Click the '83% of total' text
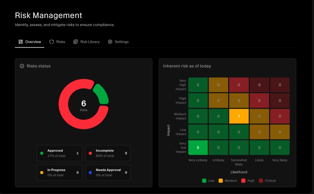The width and height of the screenshot is (314, 194). [105, 156]
